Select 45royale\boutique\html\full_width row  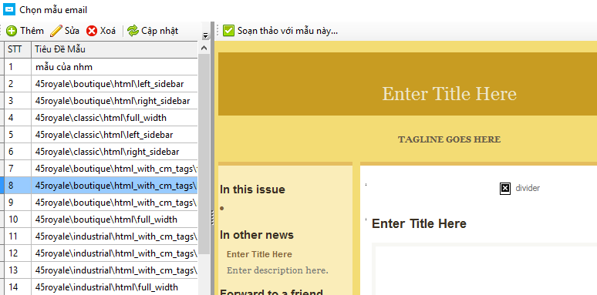click(101, 220)
